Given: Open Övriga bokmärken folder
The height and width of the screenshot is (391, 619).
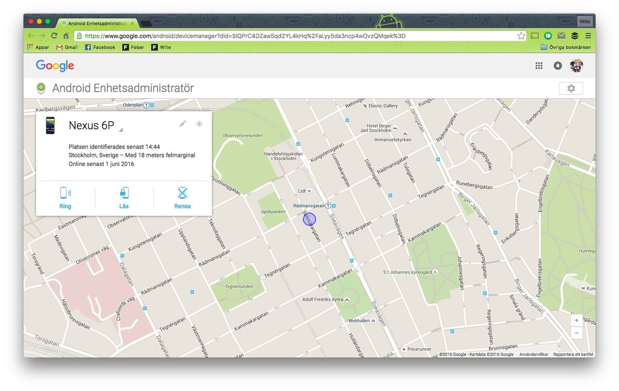Looking at the screenshot, I should pyautogui.click(x=565, y=47).
